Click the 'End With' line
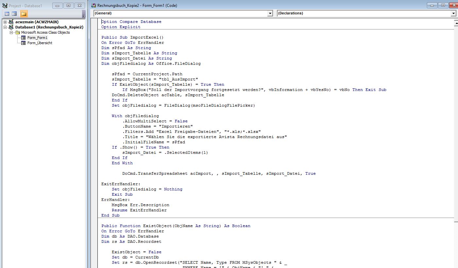This screenshot has width=458, height=268. [x=122, y=163]
